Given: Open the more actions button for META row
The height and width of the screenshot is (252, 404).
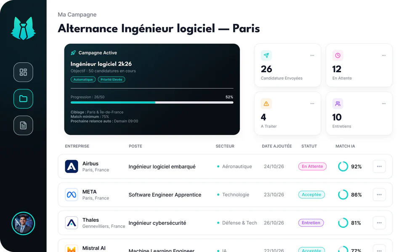Looking at the screenshot, I should tap(379, 194).
